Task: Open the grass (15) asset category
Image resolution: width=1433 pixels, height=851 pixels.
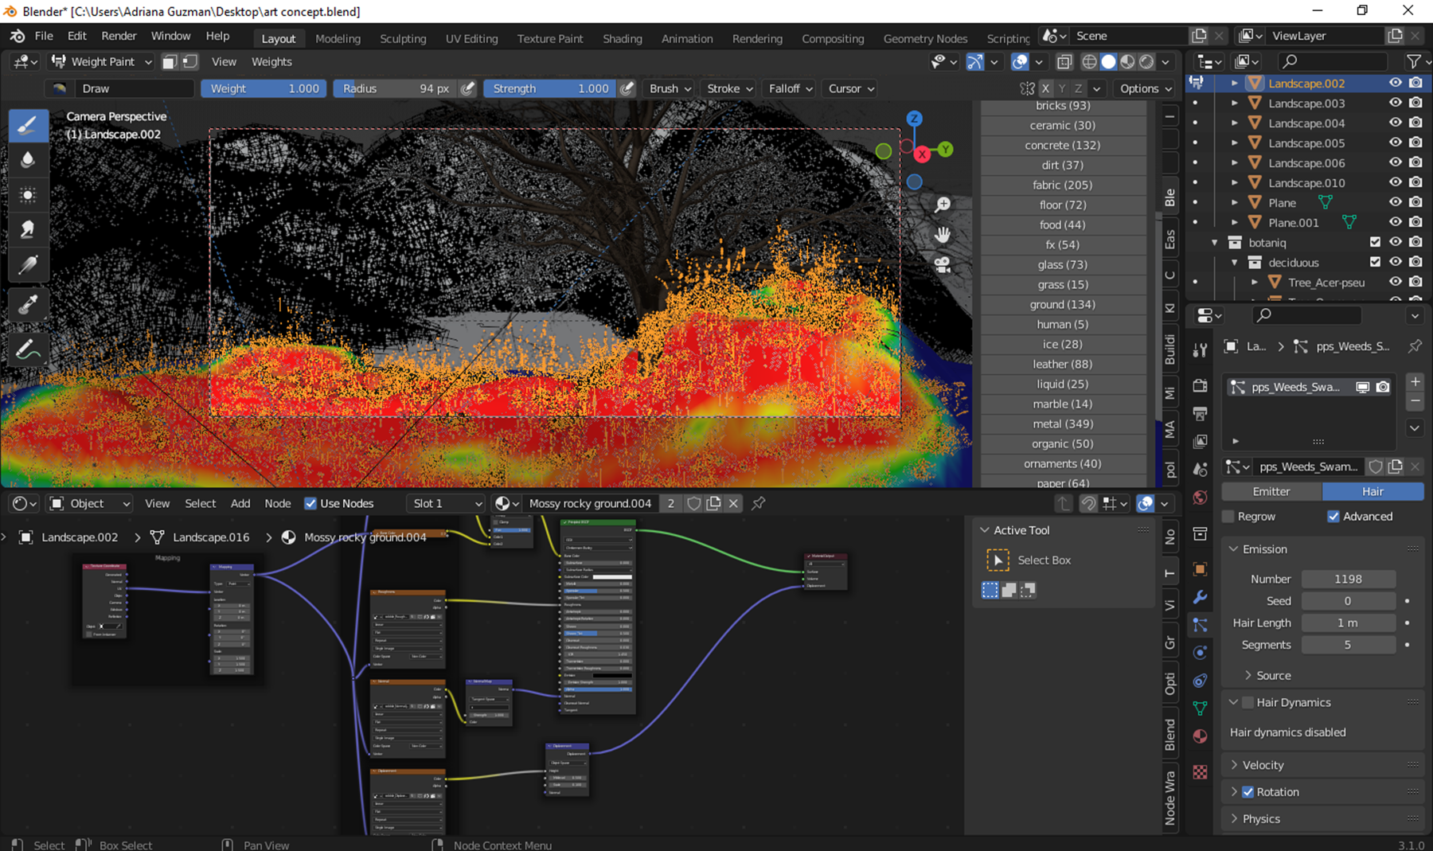Action: click(1063, 284)
